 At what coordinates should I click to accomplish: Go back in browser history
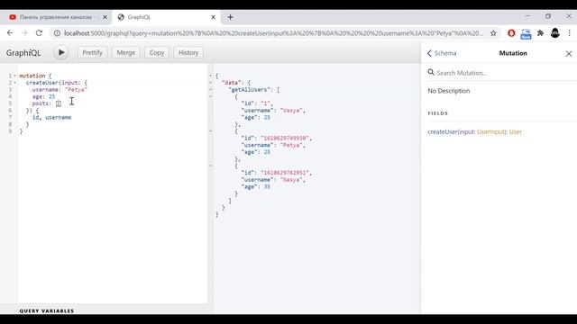(x=10, y=33)
